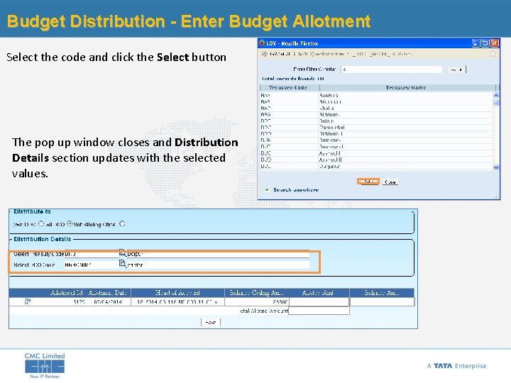Click the DDO name field beside the lookup icon
This screenshot has width=511, height=383.
pyautogui.click(x=217, y=265)
